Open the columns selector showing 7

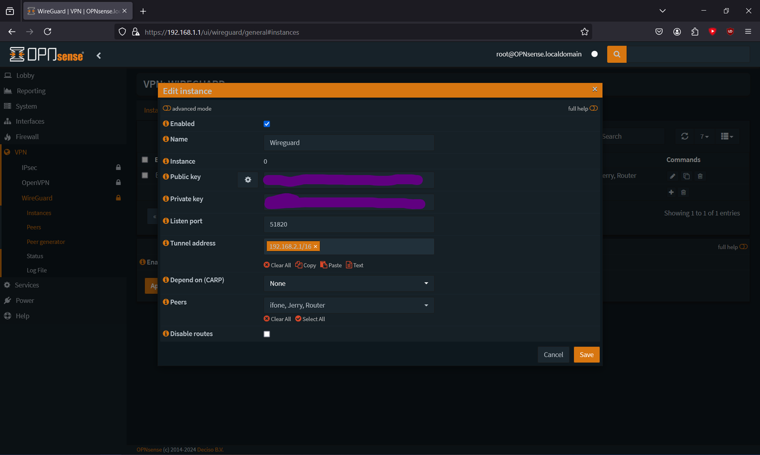tap(704, 136)
